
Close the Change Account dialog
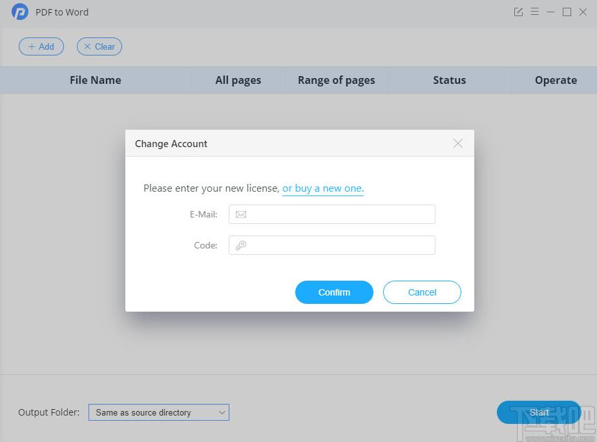(x=458, y=143)
